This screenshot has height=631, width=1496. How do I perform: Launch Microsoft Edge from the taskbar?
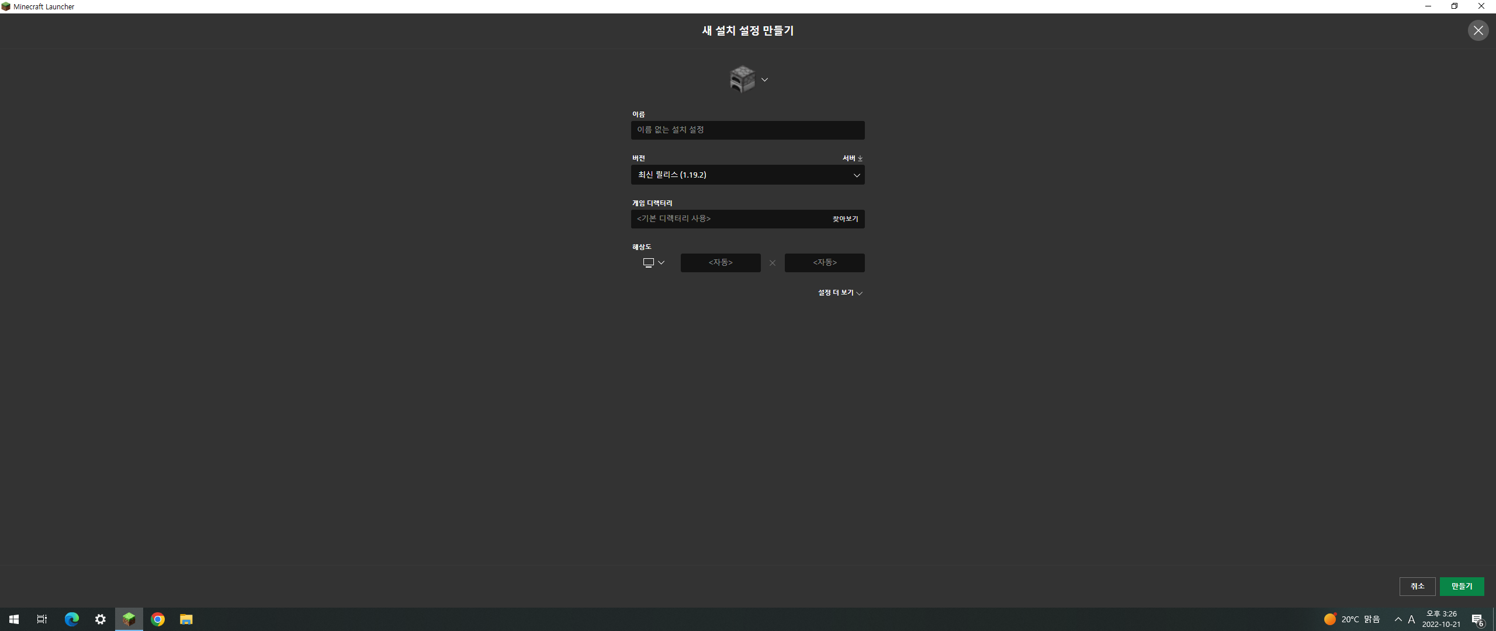tap(71, 619)
